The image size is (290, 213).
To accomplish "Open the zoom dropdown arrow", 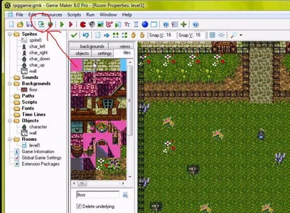I will [x=241, y=35].
